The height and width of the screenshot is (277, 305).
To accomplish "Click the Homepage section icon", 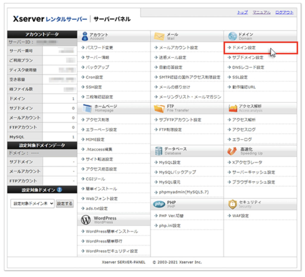I will click(87, 108).
